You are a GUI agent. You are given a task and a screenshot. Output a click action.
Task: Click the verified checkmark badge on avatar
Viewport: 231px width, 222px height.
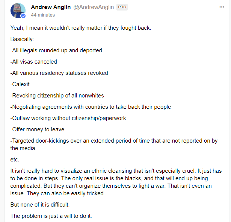[23, 16]
